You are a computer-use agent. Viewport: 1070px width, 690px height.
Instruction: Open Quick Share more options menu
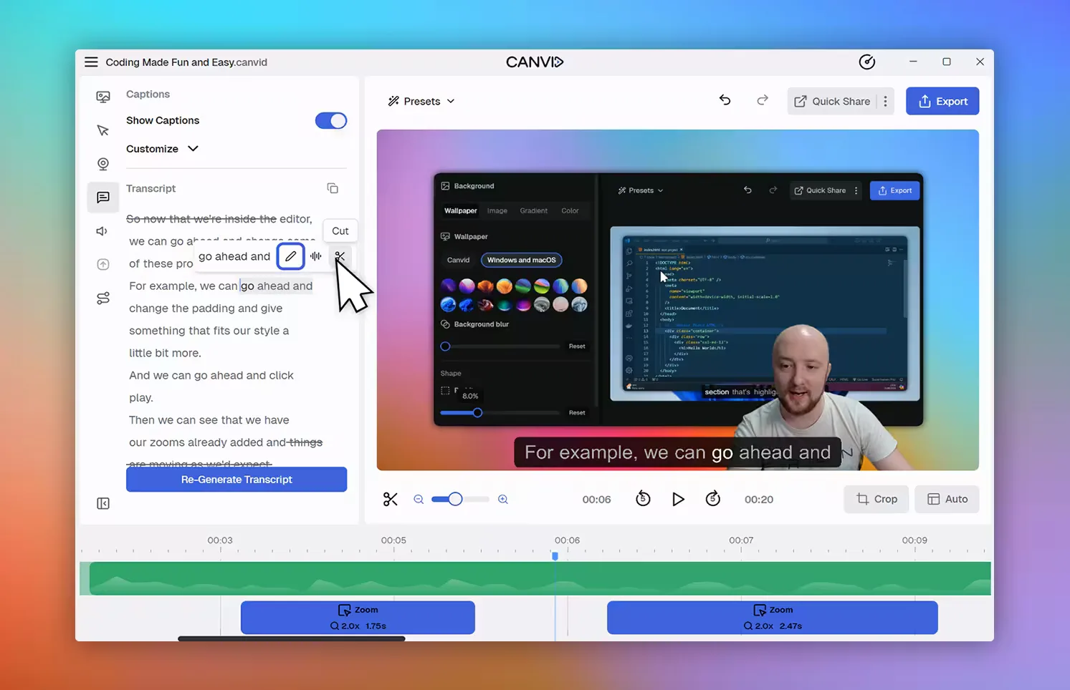pyautogui.click(x=886, y=102)
